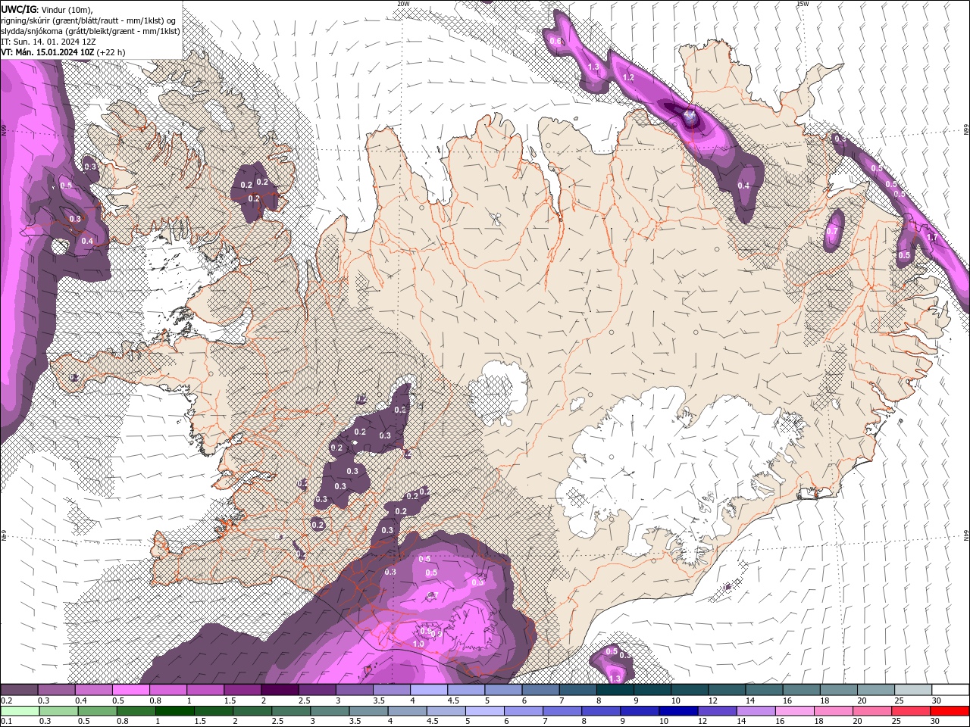Click the "0.1" rain legend label

coord(6,722)
